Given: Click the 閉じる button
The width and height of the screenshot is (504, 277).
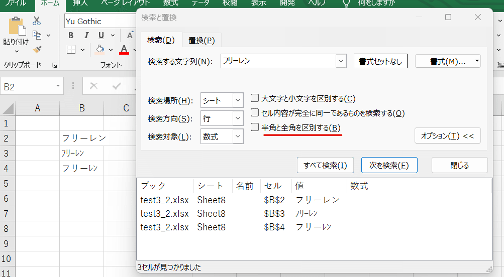Looking at the screenshot, I should click(x=460, y=165).
